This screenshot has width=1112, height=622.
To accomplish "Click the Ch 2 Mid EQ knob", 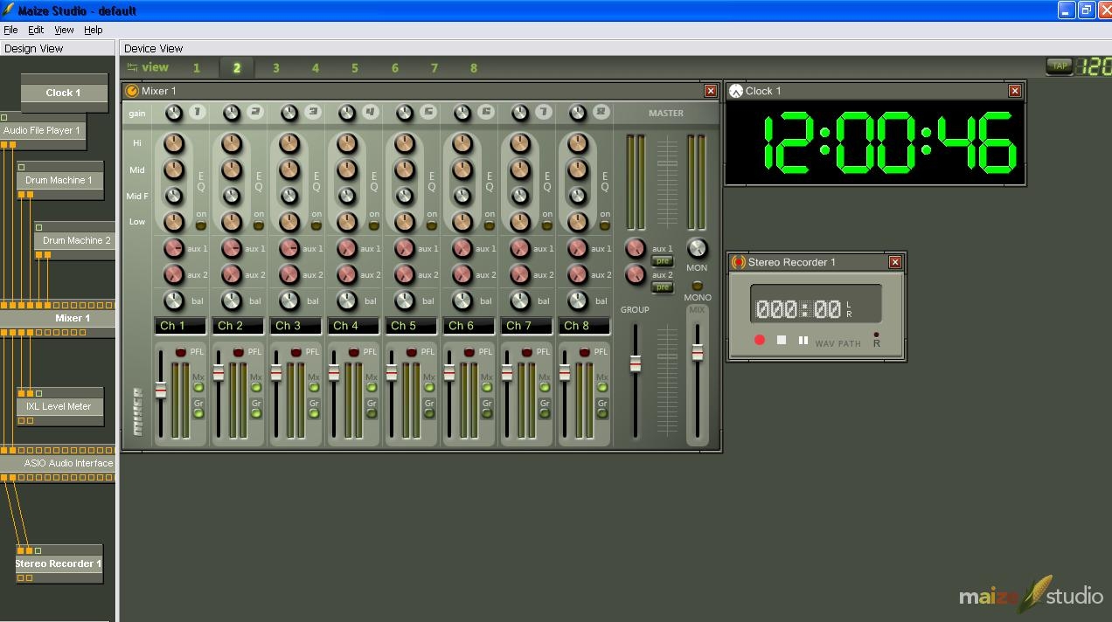I will tap(232, 169).
